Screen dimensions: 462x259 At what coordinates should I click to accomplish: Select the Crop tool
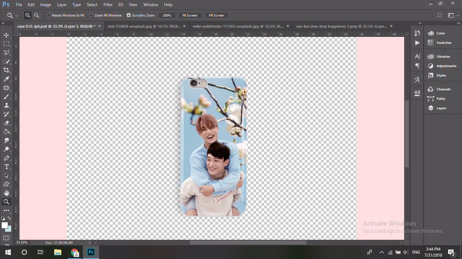tap(6, 70)
